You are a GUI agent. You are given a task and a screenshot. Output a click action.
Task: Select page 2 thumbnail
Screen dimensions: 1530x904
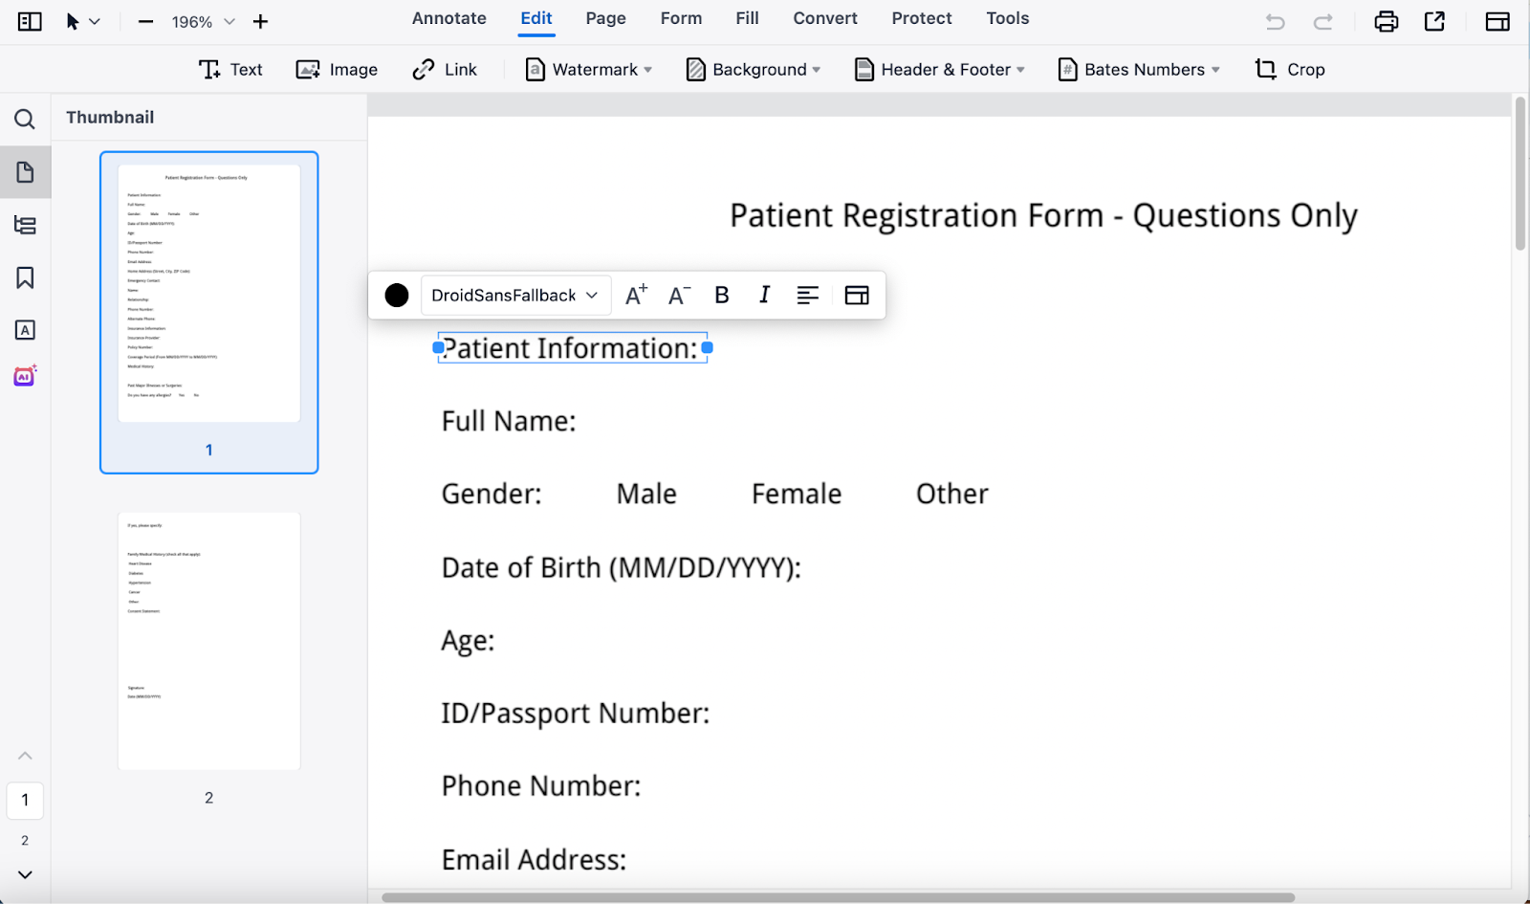[x=208, y=640]
